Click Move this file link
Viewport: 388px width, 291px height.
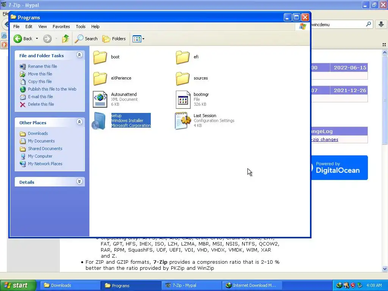point(40,74)
